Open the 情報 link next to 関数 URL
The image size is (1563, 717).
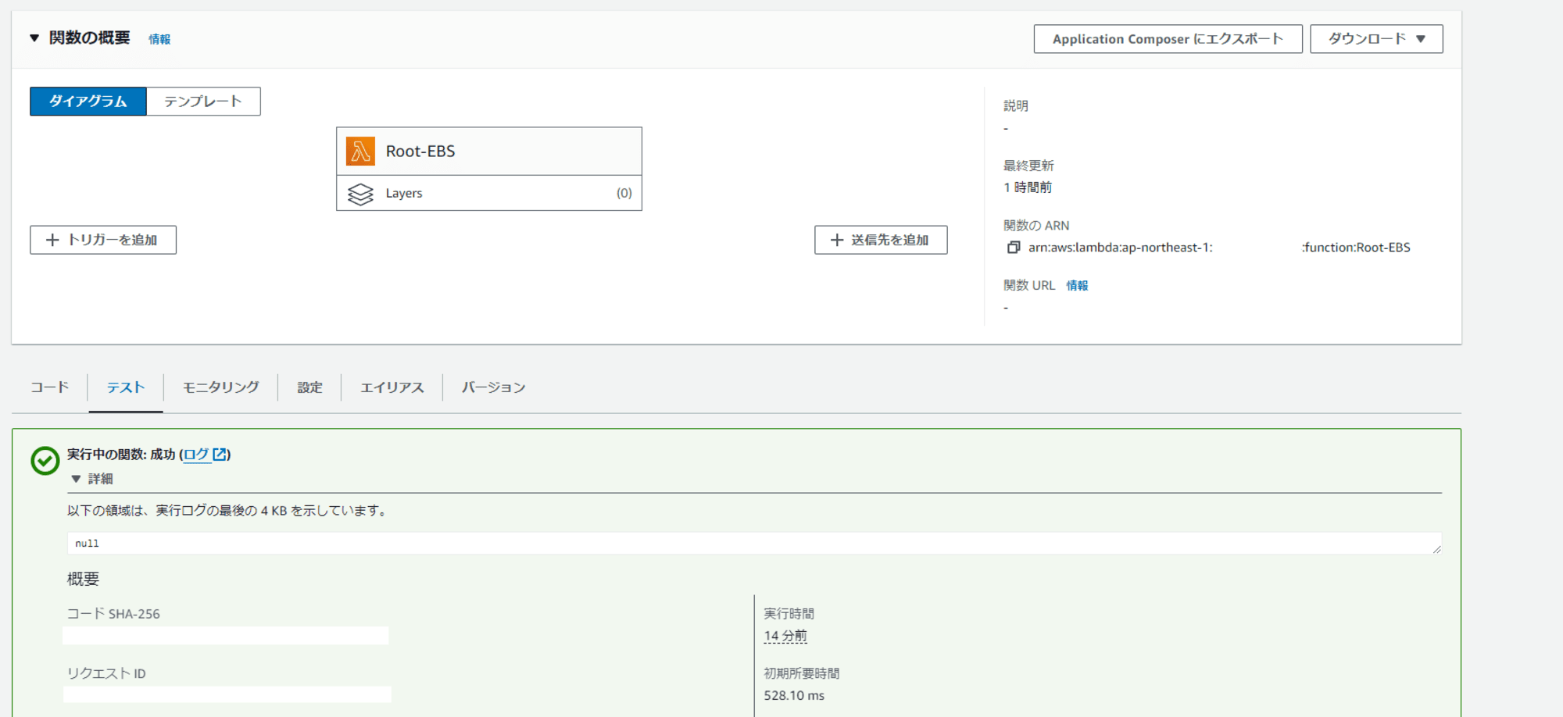click(1077, 286)
